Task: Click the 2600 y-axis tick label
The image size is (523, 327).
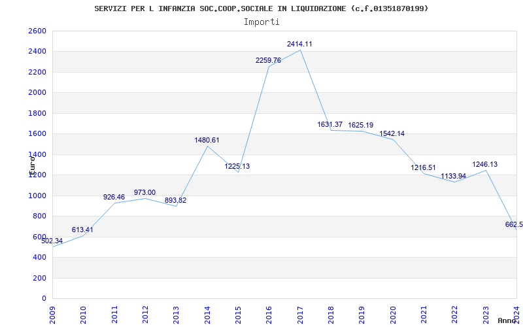Action: 37,31
